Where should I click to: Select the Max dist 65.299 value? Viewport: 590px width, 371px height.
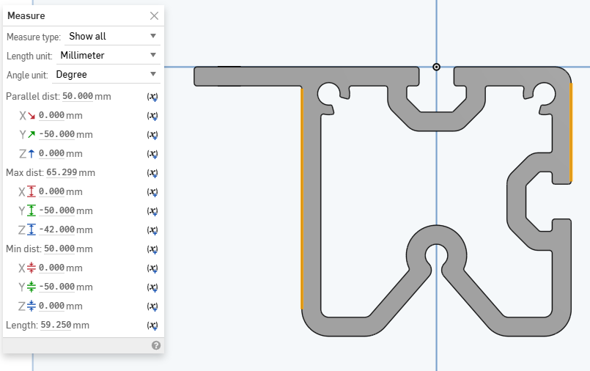pyautogui.click(x=62, y=172)
